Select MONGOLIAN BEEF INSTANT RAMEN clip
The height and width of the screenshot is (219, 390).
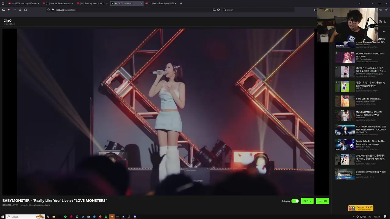pyautogui.click(x=361, y=116)
